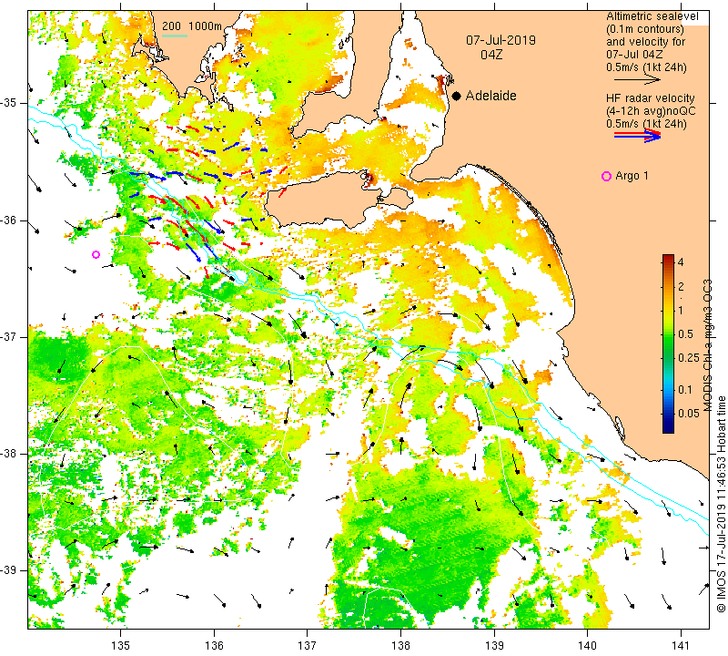This screenshot has width=728, height=656.
Task: Click Kangaroo Island landmass on the map
Action: click(x=325, y=200)
